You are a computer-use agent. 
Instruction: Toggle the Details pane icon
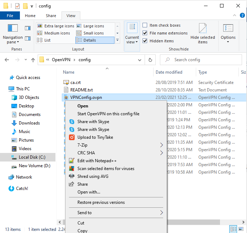(28, 38)
